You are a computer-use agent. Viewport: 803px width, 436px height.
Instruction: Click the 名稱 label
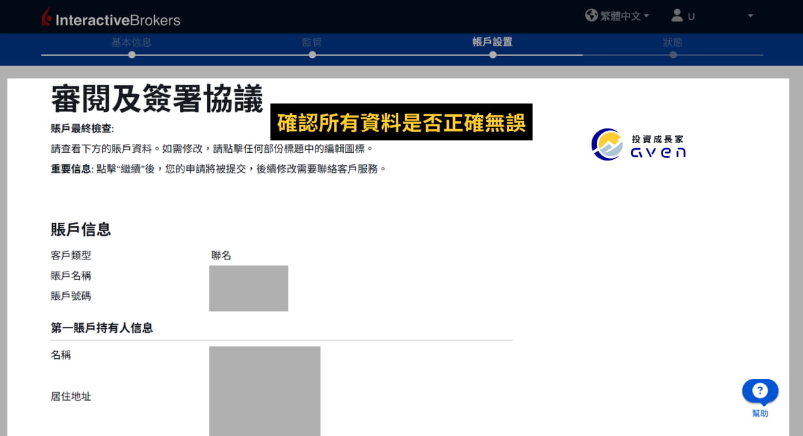pyautogui.click(x=61, y=355)
